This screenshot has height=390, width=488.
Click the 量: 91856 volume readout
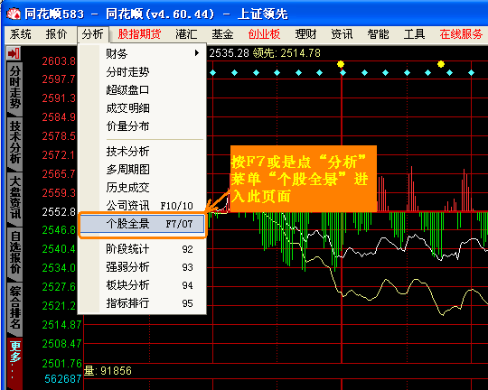[x=108, y=371]
